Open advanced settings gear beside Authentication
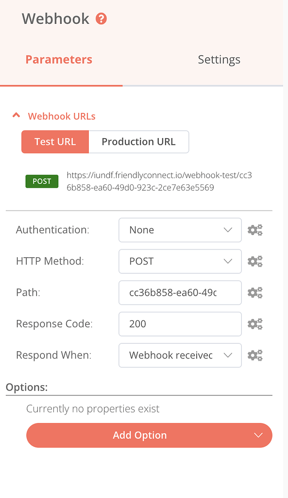The image size is (288, 498). (255, 230)
